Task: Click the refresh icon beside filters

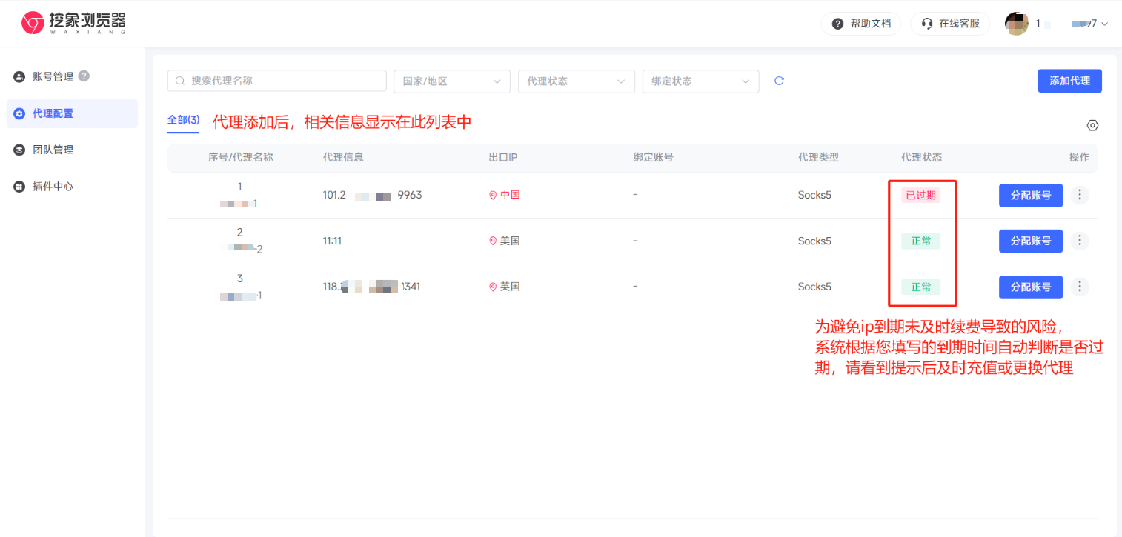Action: click(x=779, y=81)
